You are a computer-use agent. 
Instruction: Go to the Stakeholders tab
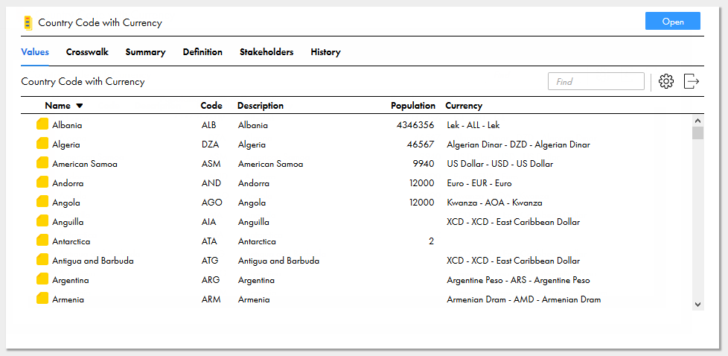pos(266,52)
